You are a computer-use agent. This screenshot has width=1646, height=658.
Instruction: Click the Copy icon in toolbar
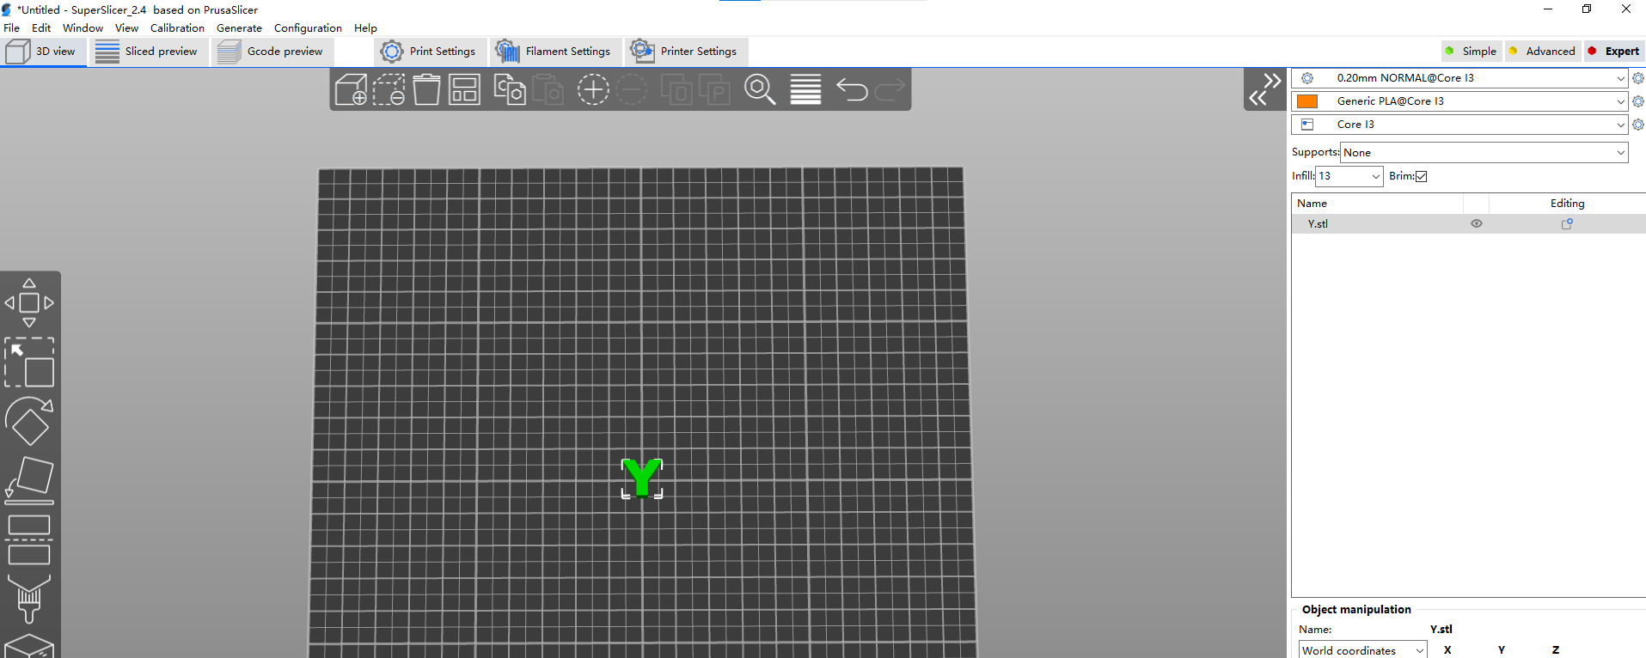tap(510, 89)
